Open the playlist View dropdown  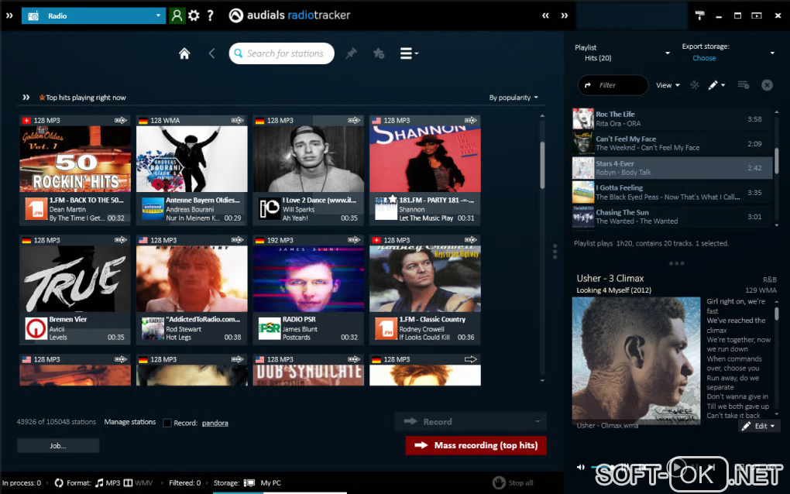pos(668,85)
